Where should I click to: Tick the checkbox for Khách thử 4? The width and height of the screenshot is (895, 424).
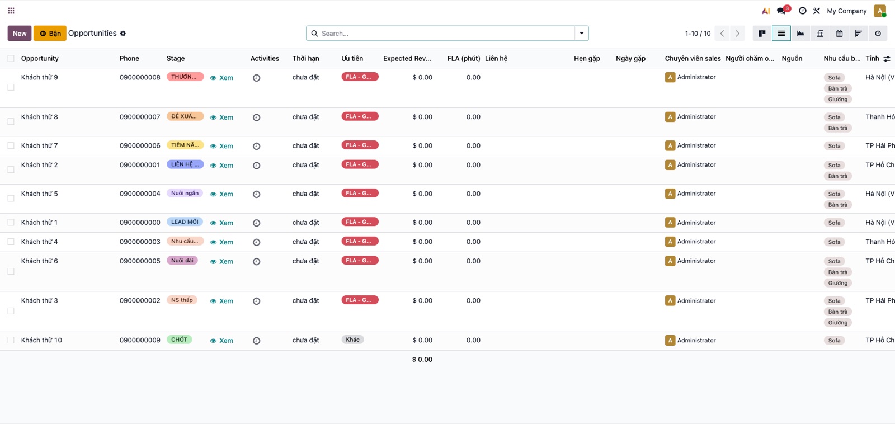(11, 242)
